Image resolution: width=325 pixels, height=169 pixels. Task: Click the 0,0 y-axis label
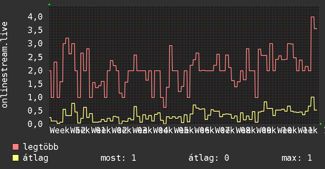[35, 124]
